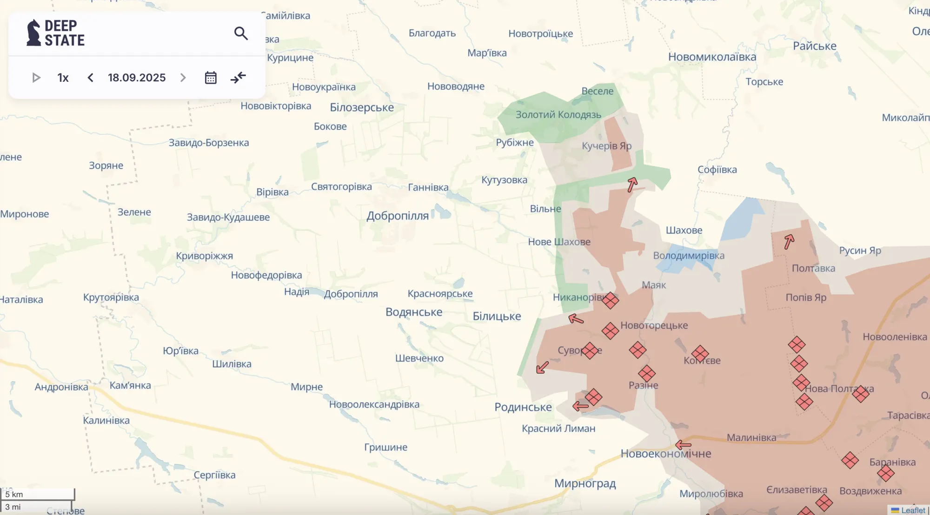Switch playback speed by clicking 1x
The height and width of the screenshot is (515, 930).
pos(63,78)
